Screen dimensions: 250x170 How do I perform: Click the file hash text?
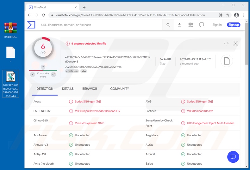click(108, 59)
